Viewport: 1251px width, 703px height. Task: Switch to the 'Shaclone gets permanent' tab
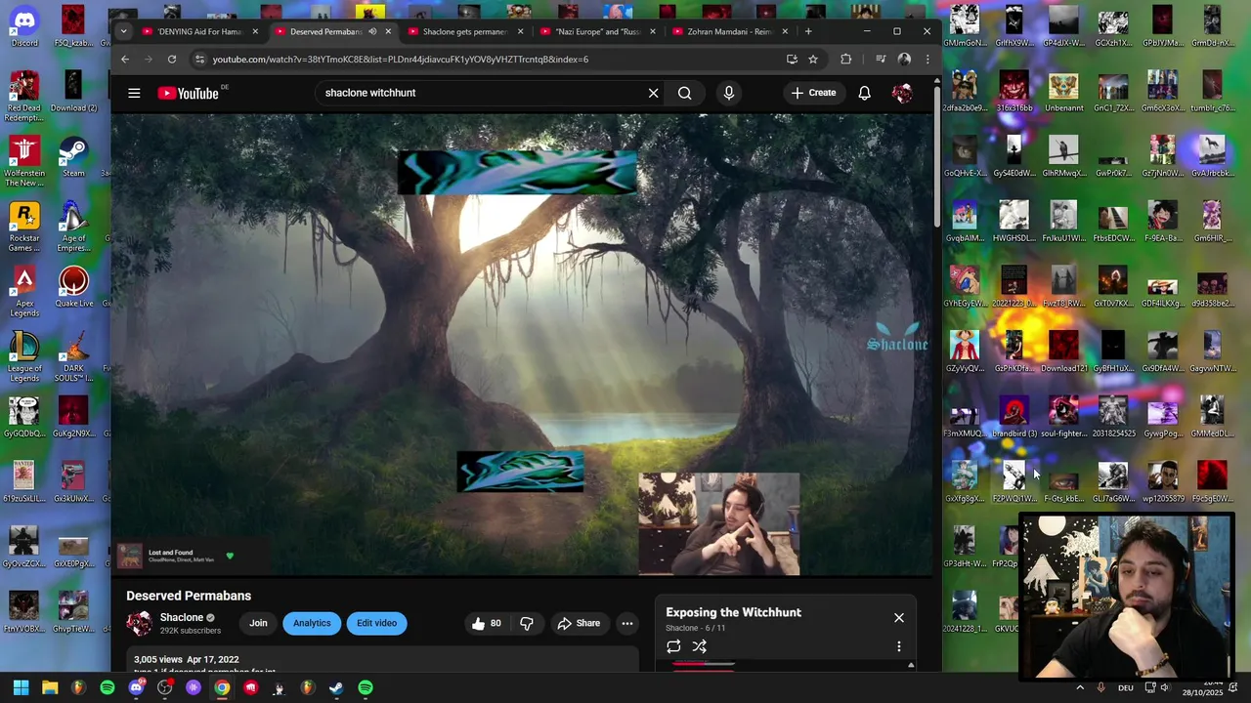pyautogui.click(x=464, y=31)
